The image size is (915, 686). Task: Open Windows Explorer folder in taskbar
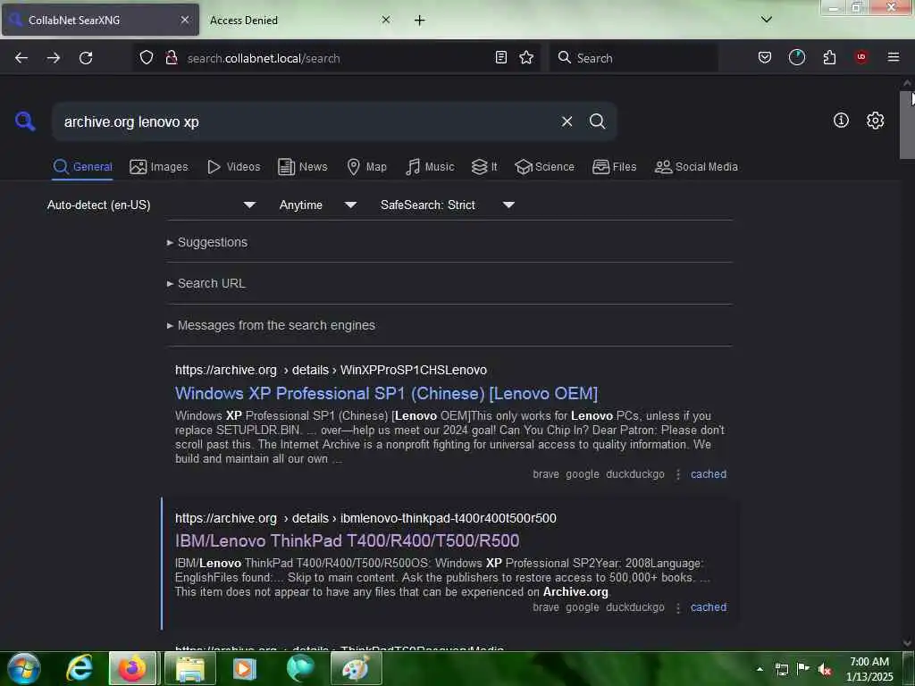[x=190, y=668]
